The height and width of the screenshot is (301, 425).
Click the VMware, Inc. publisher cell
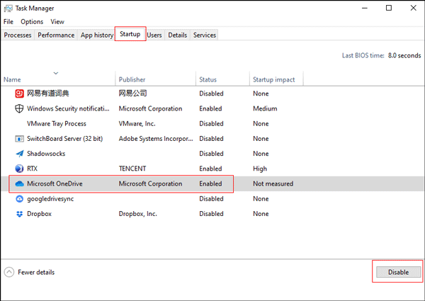point(137,124)
